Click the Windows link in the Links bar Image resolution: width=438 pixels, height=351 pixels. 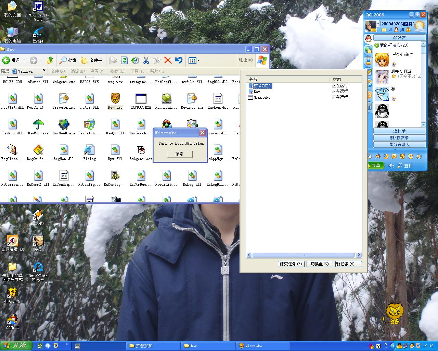click(22, 71)
